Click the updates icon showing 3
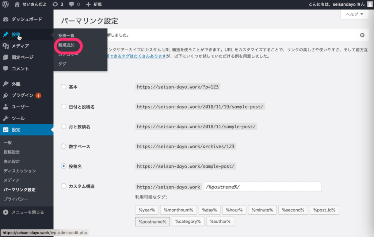This screenshot has width=374, height=237. coord(55,4)
